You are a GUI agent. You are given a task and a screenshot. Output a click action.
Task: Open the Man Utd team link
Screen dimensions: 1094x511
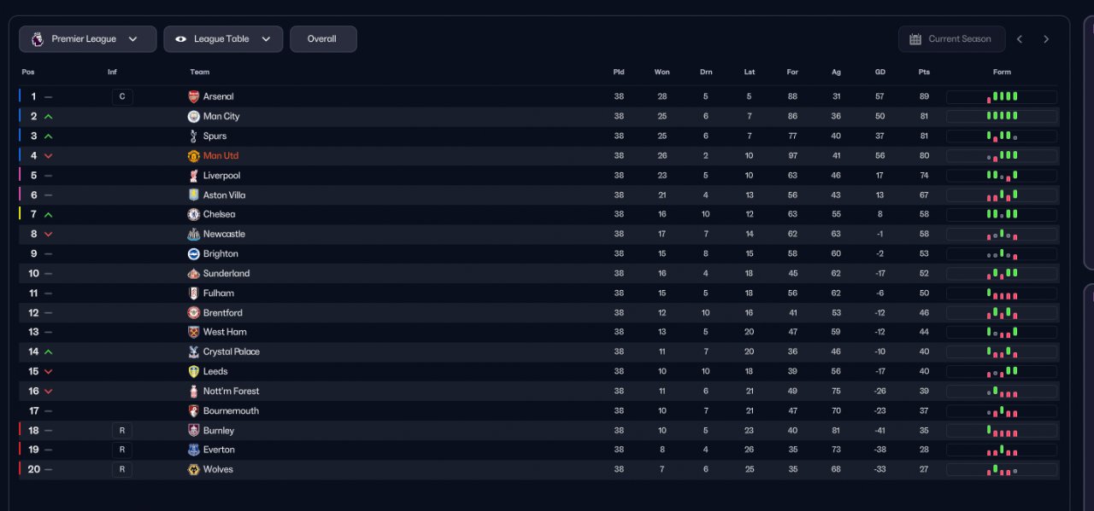[221, 156]
